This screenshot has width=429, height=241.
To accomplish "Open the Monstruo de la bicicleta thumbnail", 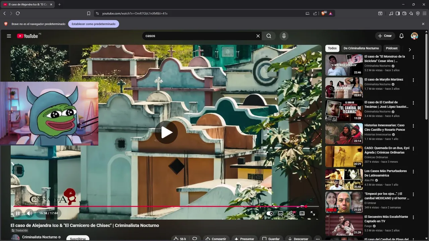I will click(x=344, y=65).
